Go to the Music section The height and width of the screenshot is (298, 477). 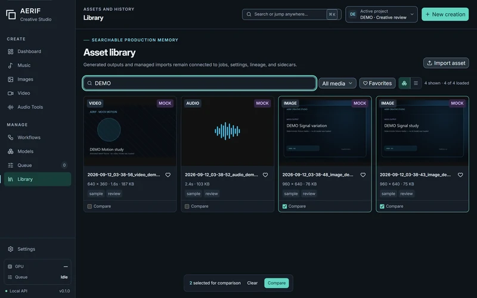(x=38, y=66)
